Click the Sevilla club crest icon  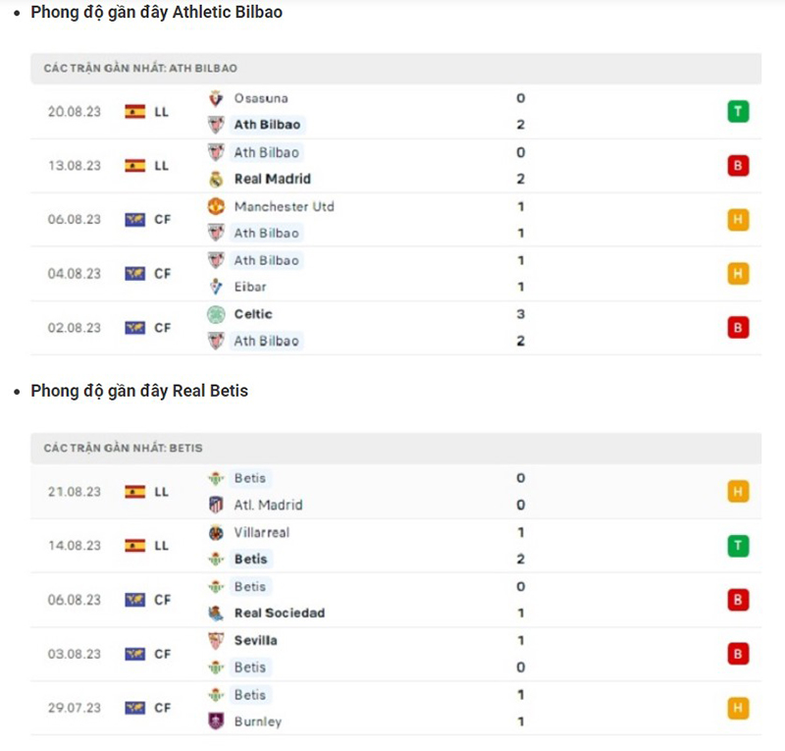click(x=217, y=640)
